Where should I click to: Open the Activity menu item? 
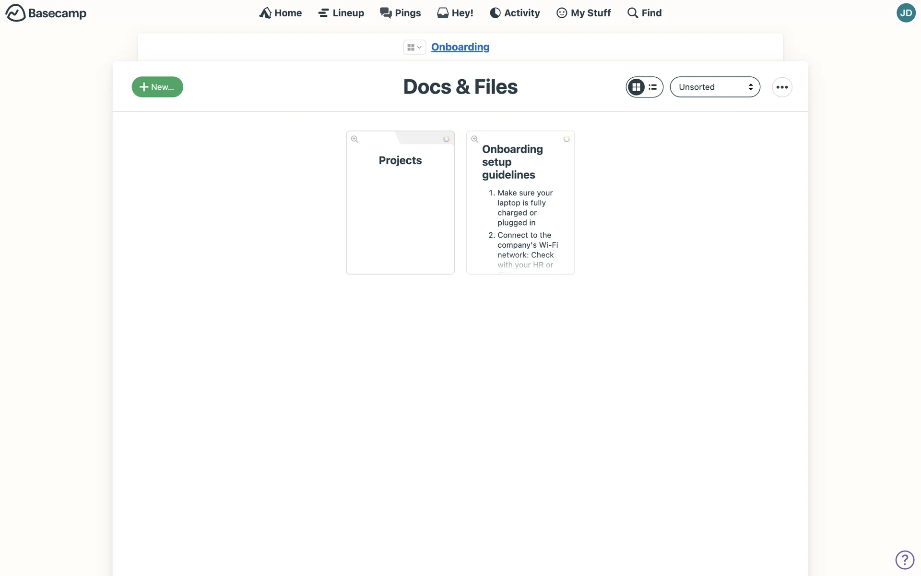(x=515, y=13)
